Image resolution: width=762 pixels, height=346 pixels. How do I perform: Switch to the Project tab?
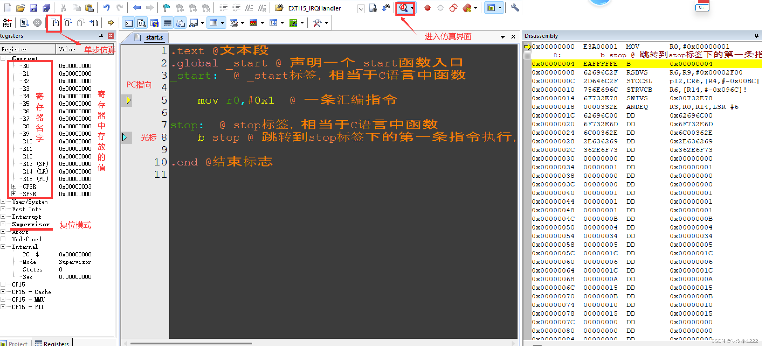click(15, 343)
